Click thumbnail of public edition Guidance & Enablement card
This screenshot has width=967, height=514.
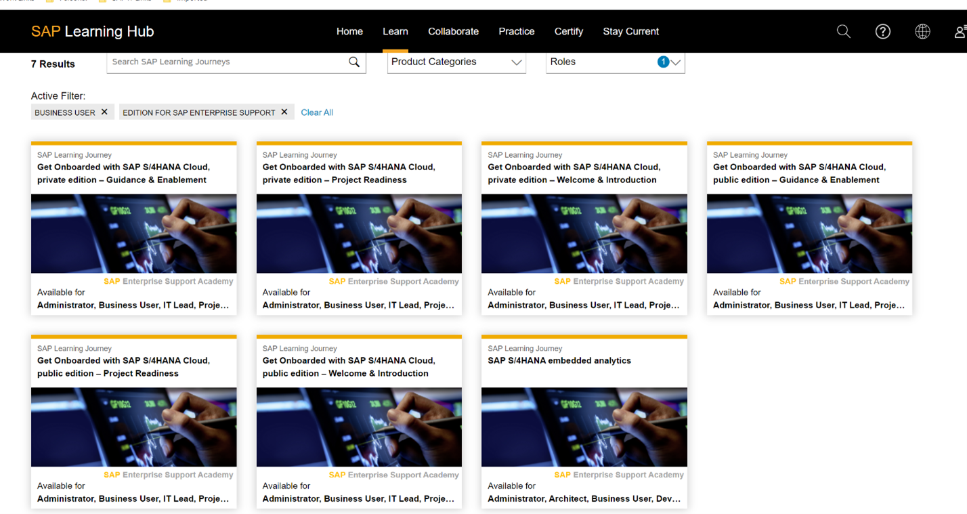(x=809, y=234)
